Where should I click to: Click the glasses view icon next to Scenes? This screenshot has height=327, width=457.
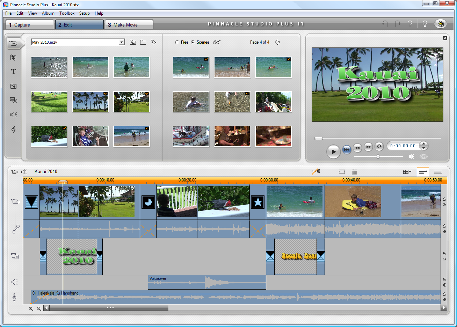tap(217, 42)
